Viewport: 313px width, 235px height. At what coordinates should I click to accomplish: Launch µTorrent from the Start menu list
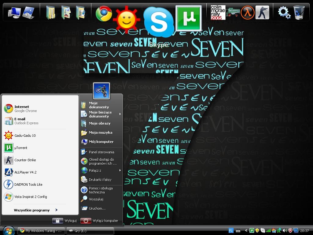pos(40,148)
